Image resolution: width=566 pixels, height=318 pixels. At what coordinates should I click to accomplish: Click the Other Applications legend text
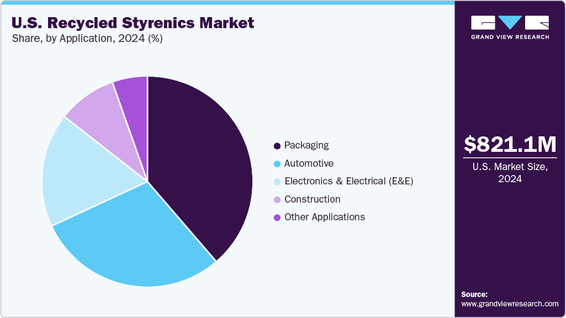pyautogui.click(x=324, y=218)
